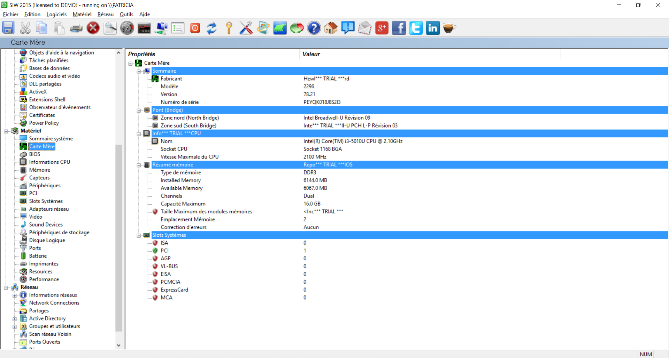Open the dark performance monitor icon
Viewport: 669px width, 358px height.
(x=144, y=28)
